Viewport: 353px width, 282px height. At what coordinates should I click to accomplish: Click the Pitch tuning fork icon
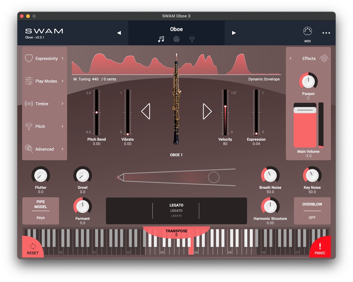pyautogui.click(x=29, y=126)
